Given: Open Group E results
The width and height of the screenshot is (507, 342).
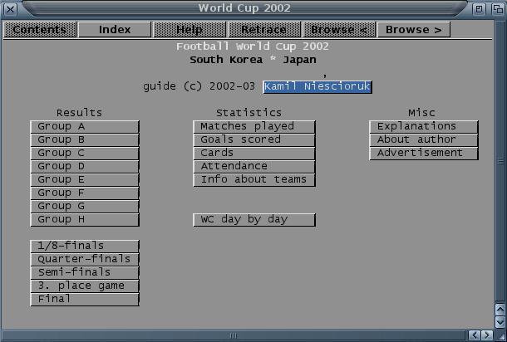Looking at the screenshot, I should coord(85,179).
